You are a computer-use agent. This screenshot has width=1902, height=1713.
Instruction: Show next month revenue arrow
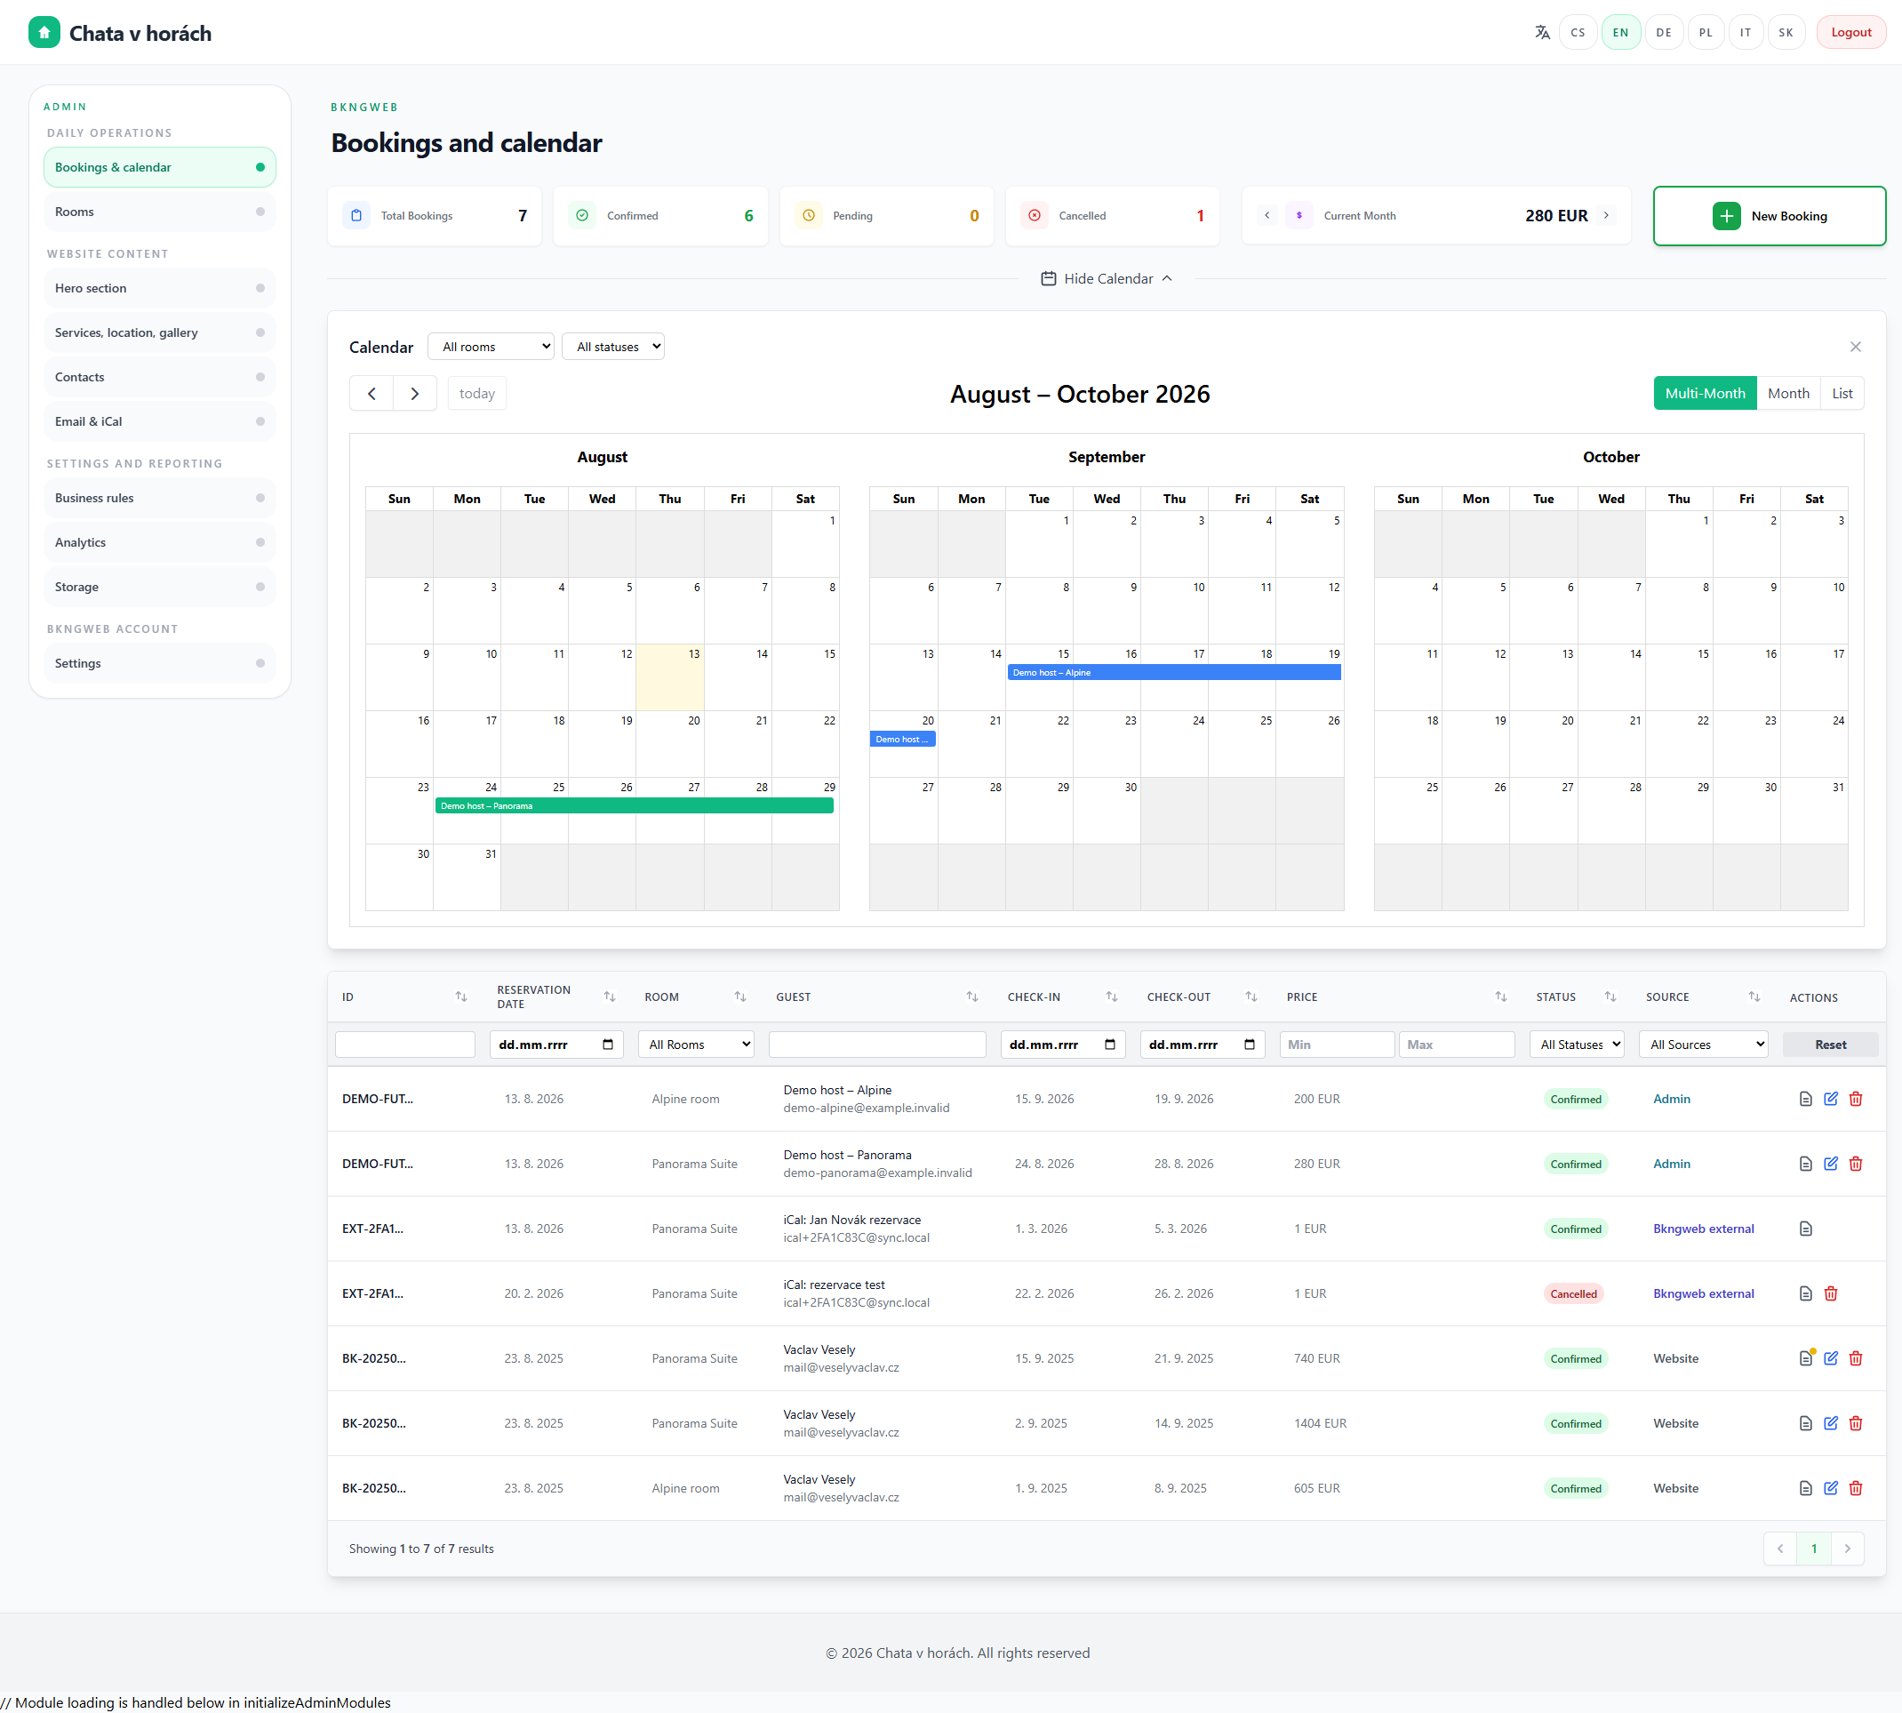pyautogui.click(x=1605, y=215)
